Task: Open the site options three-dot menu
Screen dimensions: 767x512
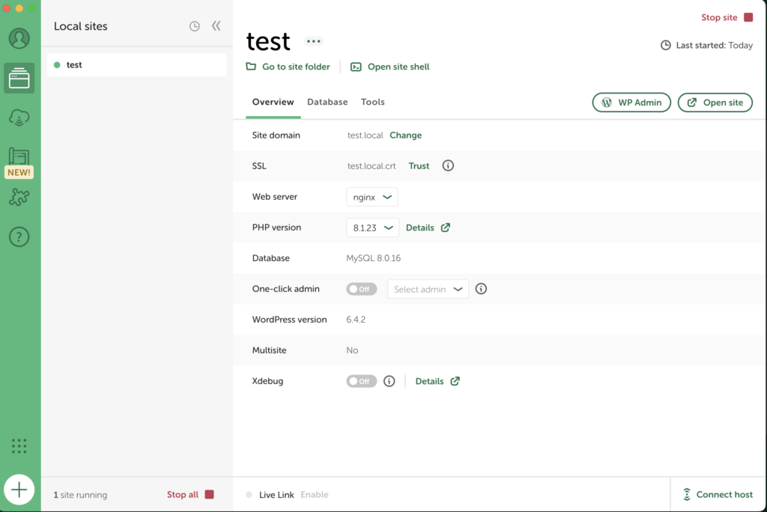Action: pos(314,41)
